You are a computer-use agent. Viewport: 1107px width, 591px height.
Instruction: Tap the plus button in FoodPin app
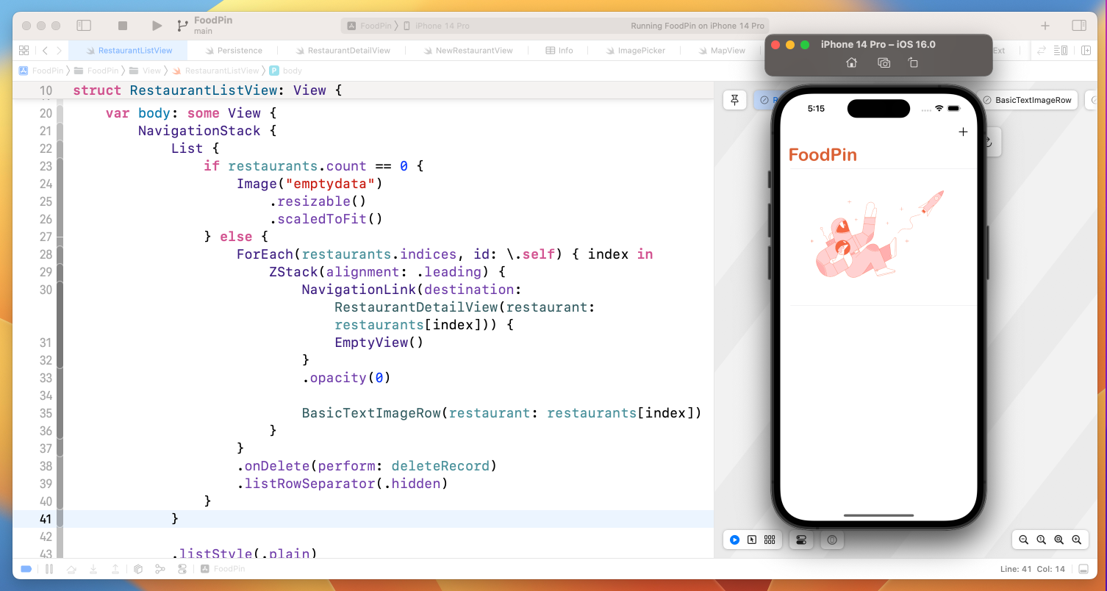click(963, 132)
